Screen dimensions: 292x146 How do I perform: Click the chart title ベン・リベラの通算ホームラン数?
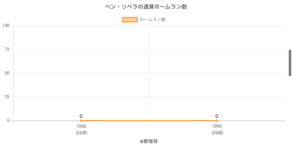point(146,7)
